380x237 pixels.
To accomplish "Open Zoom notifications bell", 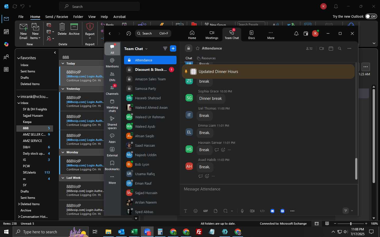I will [x=296, y=33].
